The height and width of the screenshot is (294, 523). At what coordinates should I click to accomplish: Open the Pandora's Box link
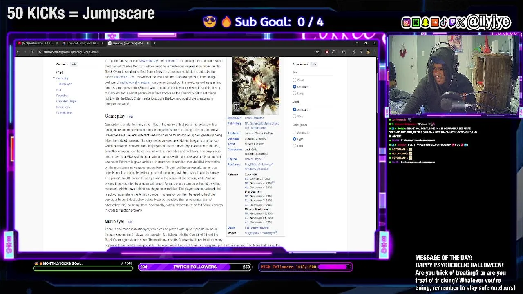(124, 77)
